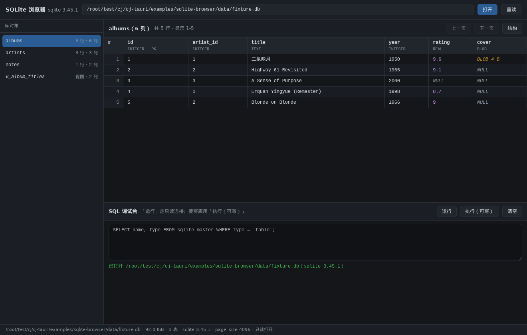The height and width of the screenshot is (335, 527).
Task: Focus the SQL query text editor
Action: 315,242
